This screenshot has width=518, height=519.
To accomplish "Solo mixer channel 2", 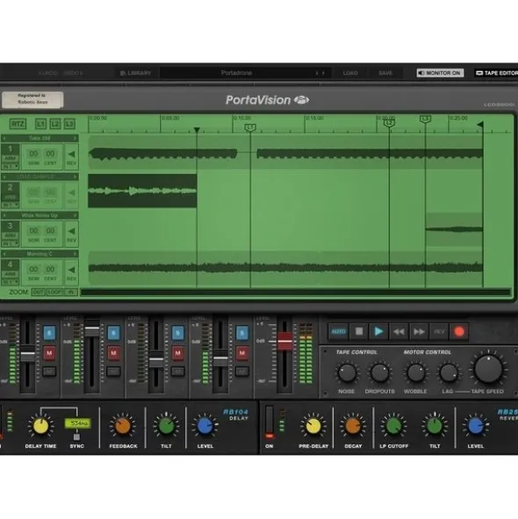I will click(113, 333).
